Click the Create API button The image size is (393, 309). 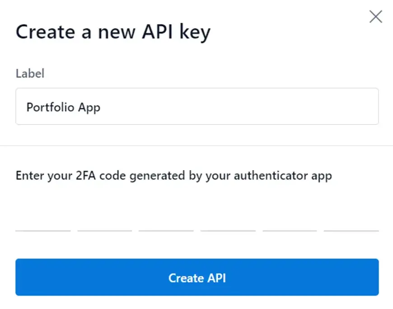coord(196,277)
